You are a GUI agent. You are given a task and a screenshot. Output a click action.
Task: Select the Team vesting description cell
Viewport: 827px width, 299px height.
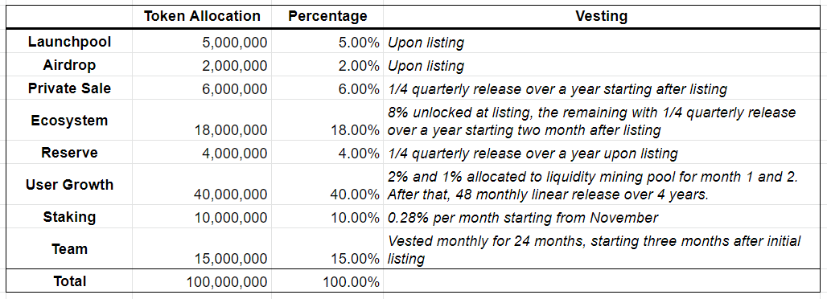click(x=602, y=248)
